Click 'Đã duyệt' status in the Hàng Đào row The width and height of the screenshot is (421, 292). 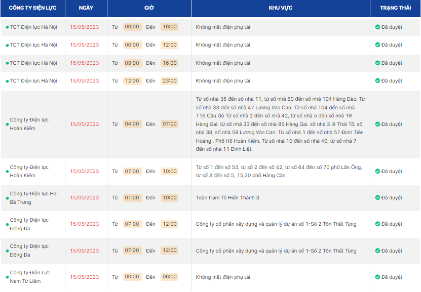(x=392, y=124)
